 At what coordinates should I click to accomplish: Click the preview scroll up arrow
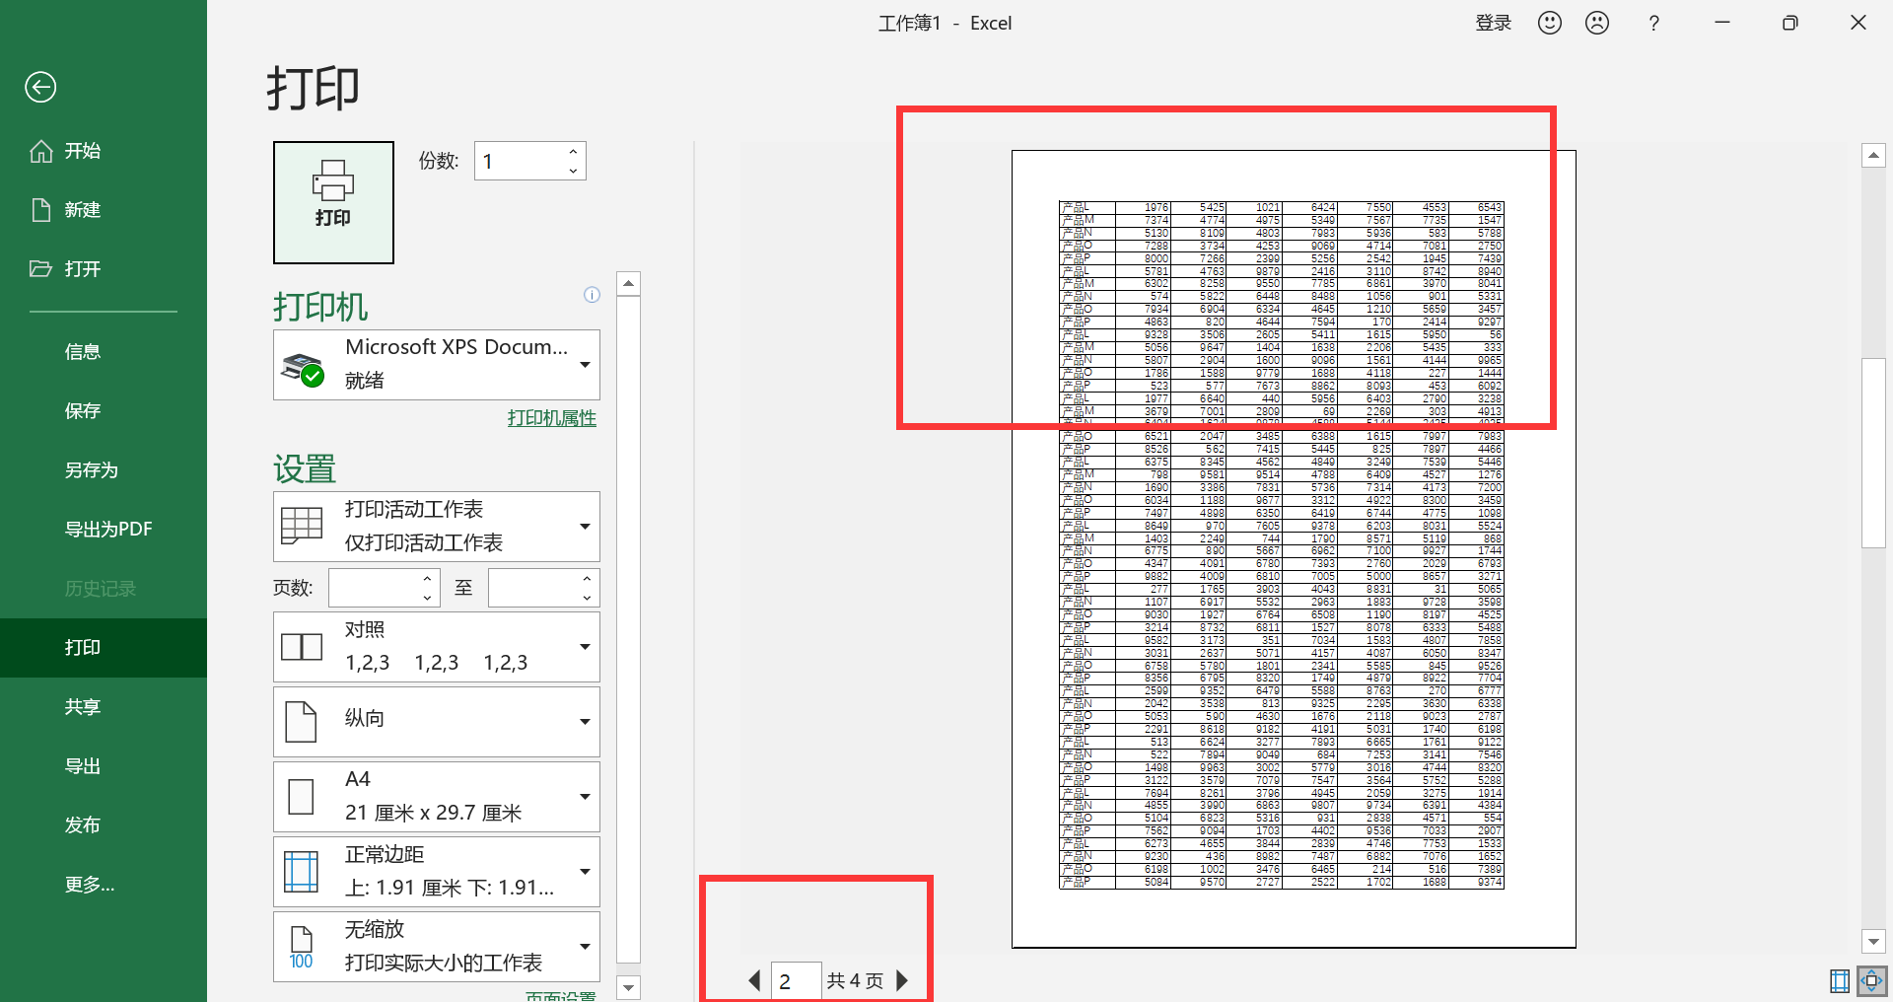[x=1873, y=156]
